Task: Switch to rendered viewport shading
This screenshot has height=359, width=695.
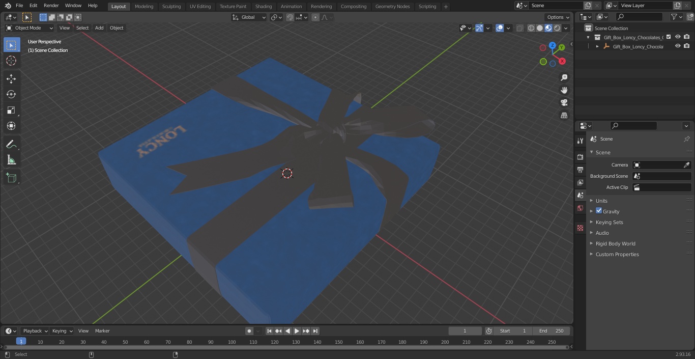Action: pos(557,28)
